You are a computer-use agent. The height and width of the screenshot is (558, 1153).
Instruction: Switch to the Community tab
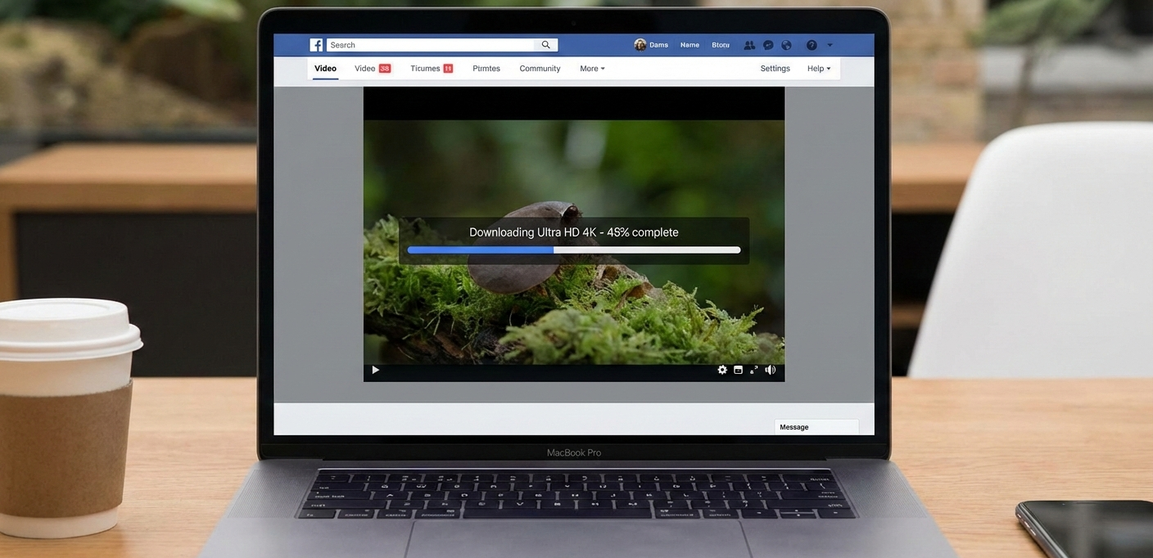[x=540, y=68]
